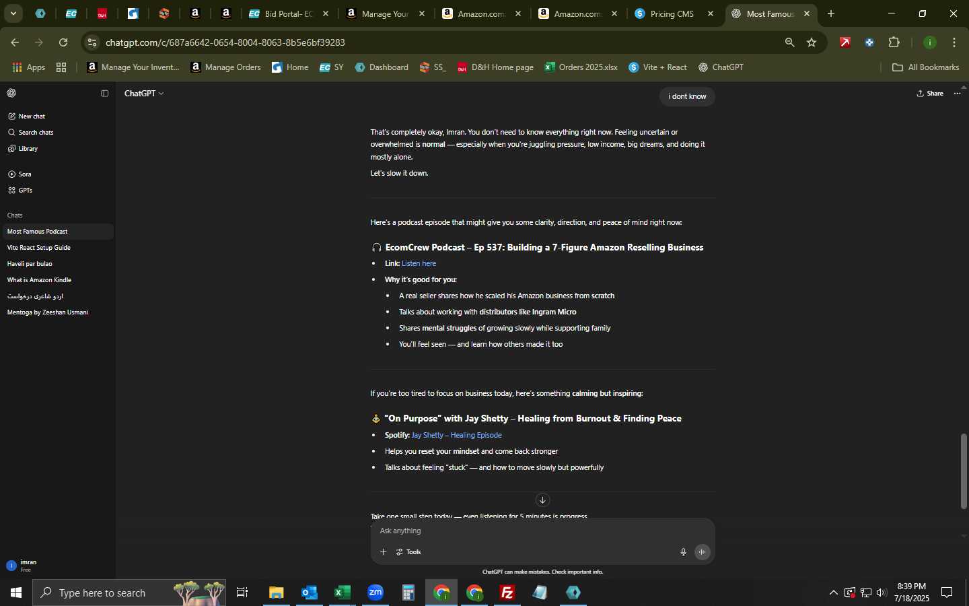The width and height of the screenshot is (969, 606).
Task: Open the Dashboard bookmark
Action: [x=382, y=67]
